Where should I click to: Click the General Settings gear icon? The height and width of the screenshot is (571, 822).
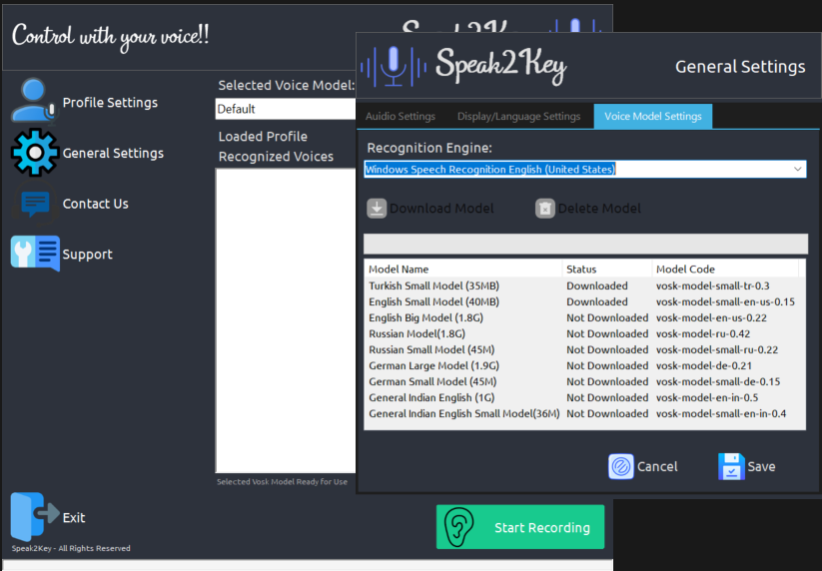tap(35, 153)
